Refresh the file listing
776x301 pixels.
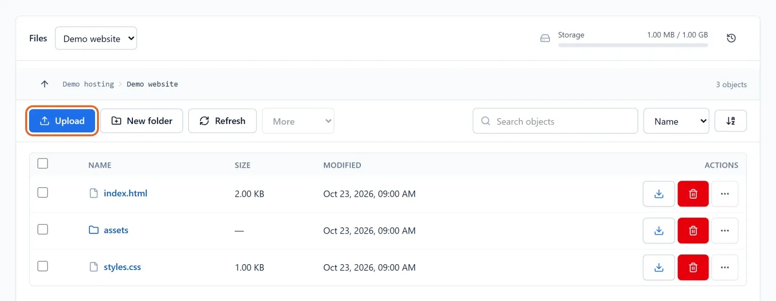point(222,121)
